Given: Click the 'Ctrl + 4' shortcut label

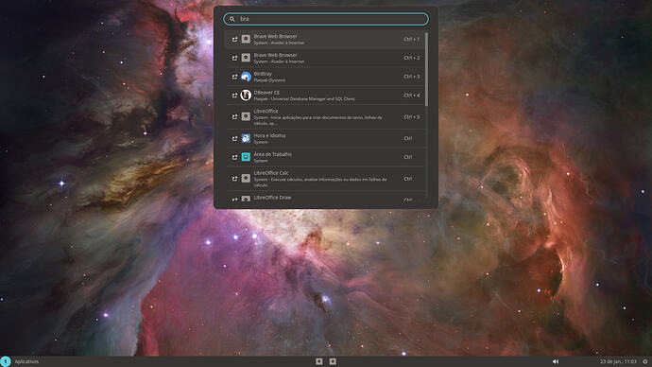Looking at the screenshot, I should click(x=411, y=96).
